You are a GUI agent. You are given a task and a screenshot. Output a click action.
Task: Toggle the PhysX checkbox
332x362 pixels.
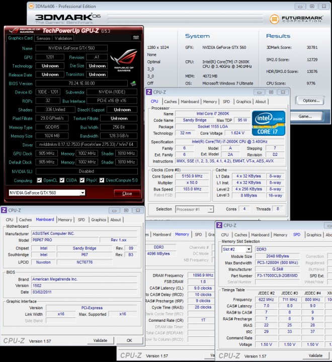[82, 180]
